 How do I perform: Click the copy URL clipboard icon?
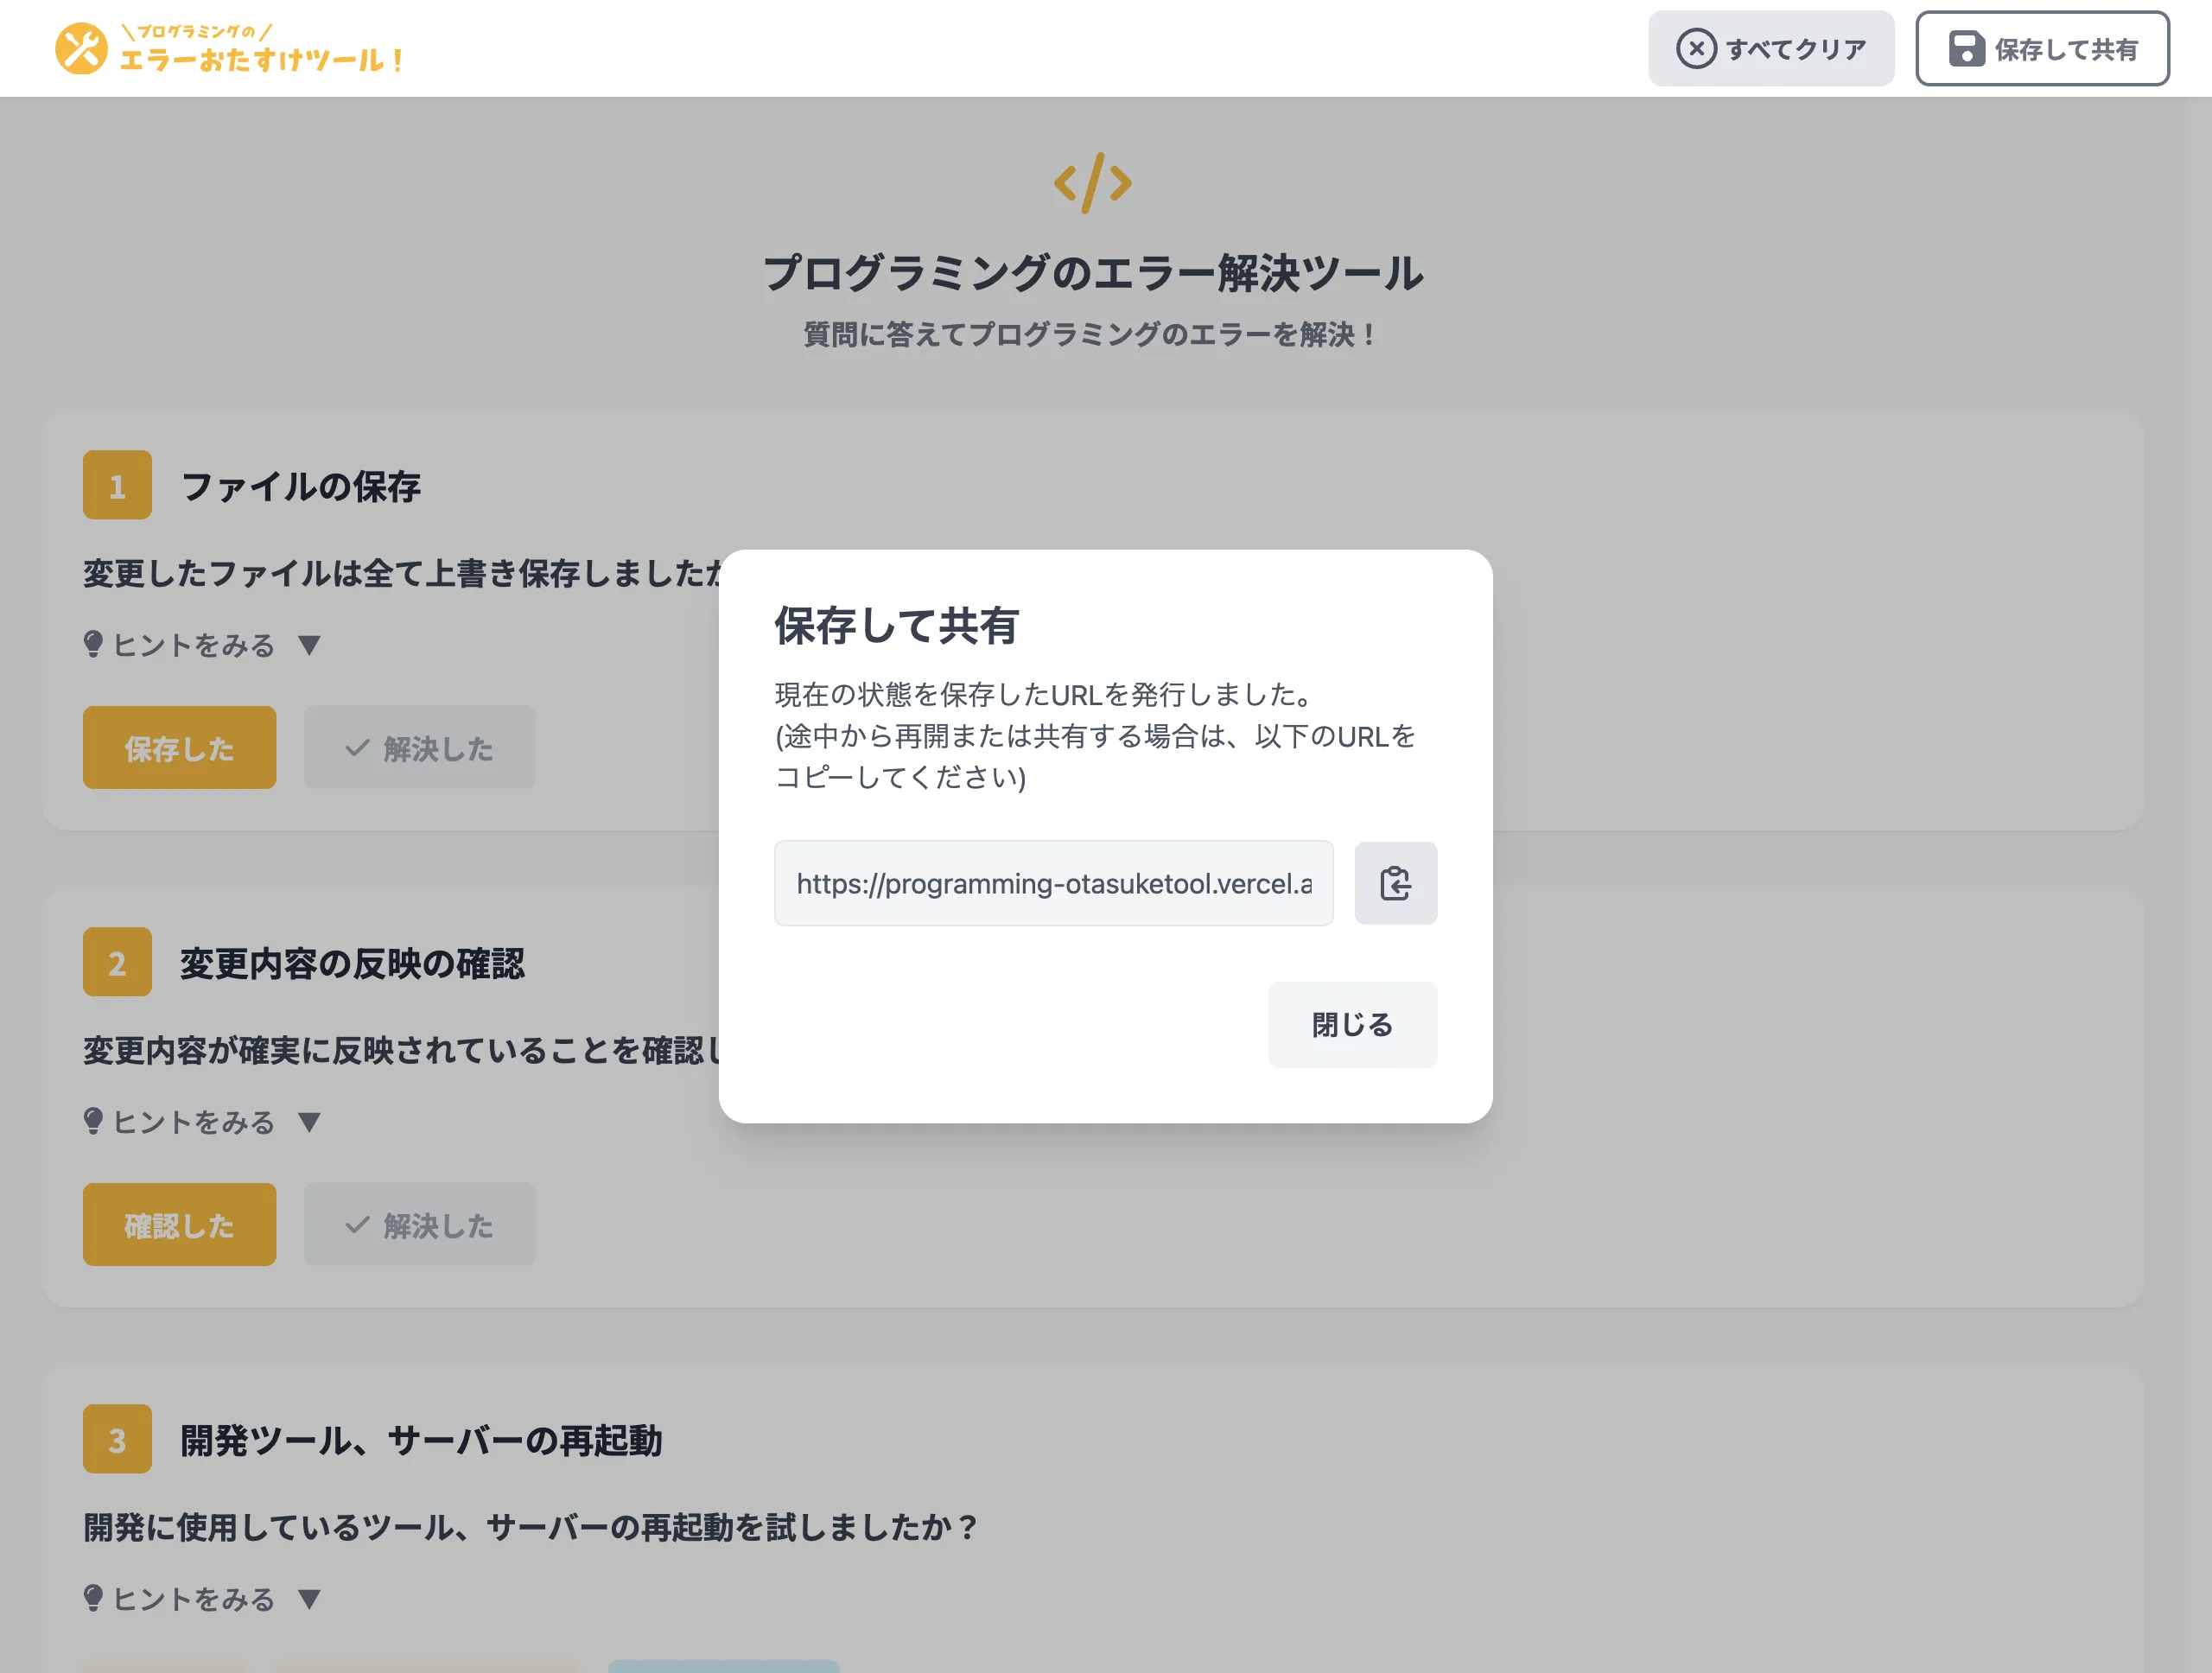(x=1396, y=884)
